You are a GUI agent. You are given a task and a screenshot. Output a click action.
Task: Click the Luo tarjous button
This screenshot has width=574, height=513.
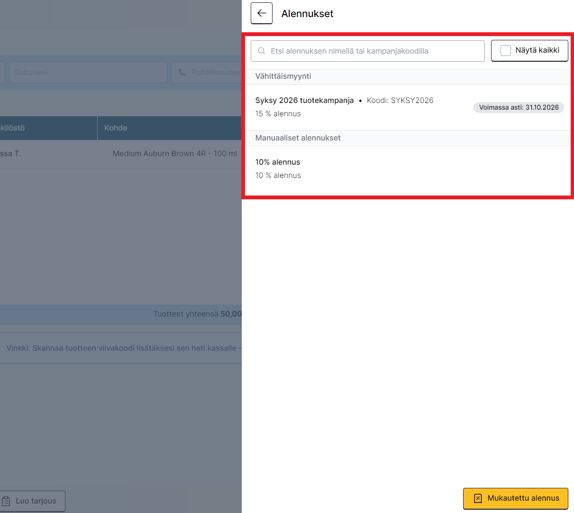(32, 501)
